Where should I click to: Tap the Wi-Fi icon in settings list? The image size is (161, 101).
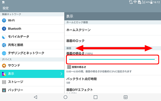pos(4,20)
